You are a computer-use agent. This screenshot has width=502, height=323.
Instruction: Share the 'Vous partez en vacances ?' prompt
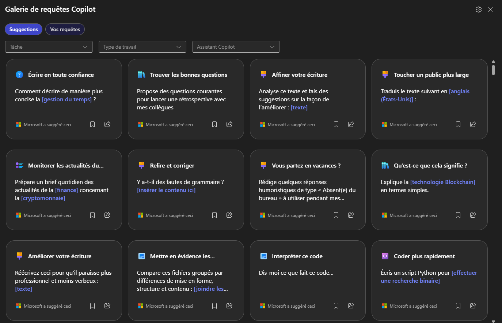click(351, 215)
